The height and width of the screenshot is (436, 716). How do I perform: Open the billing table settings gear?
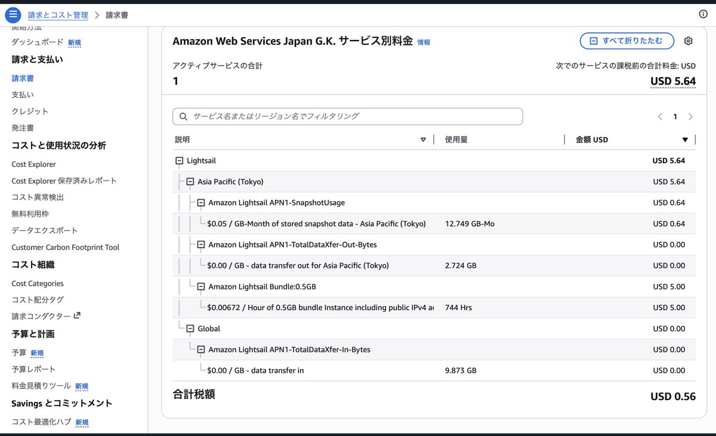click(688, 41)
